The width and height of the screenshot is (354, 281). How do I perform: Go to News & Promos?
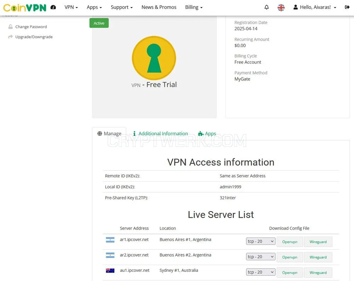pos(159,7)
